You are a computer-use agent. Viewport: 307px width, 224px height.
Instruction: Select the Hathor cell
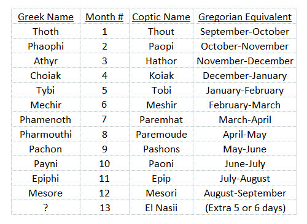point(161,61)
